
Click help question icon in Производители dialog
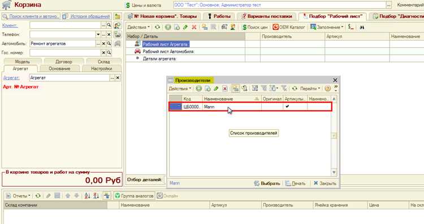pyautogui.click(x=327, y=89)
